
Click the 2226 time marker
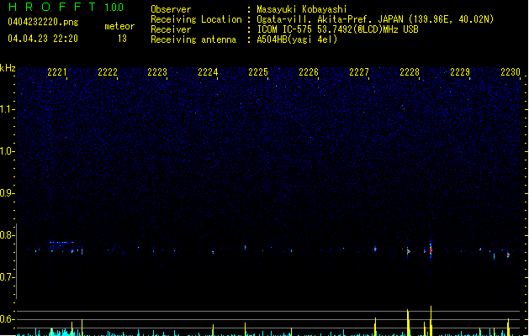tap(309, 72)
